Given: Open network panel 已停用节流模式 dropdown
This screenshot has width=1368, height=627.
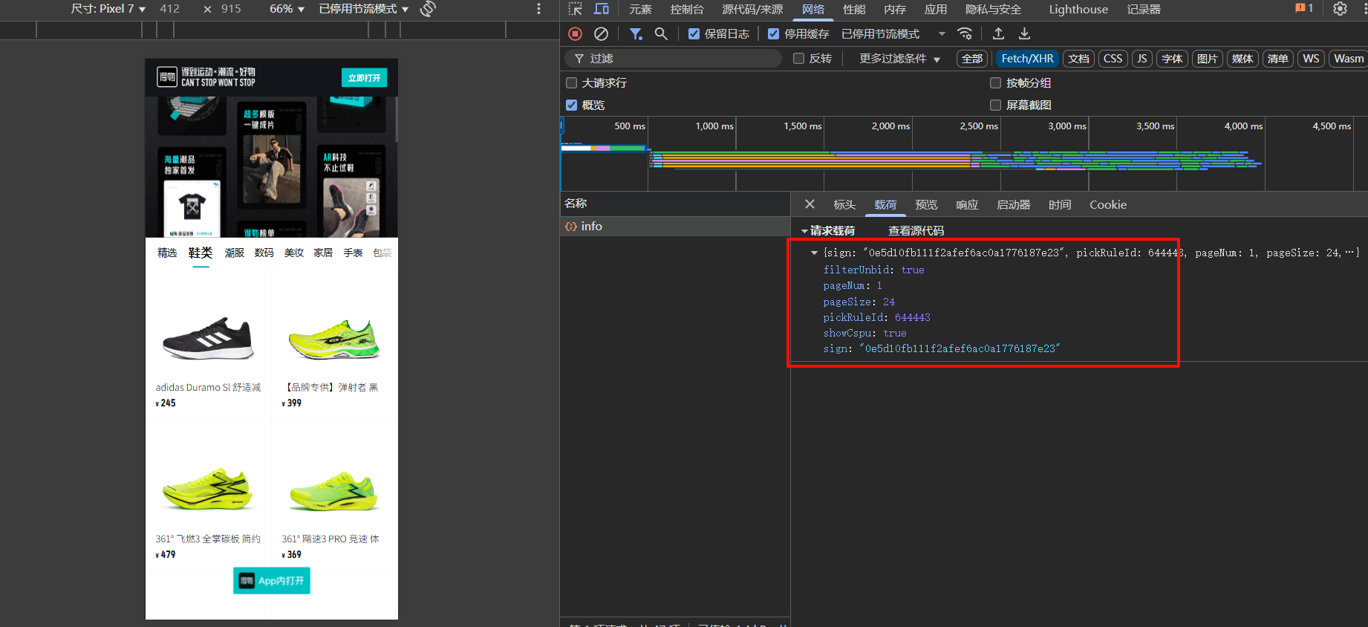Looking at the screenshot, I should click(x=893, y=33).
